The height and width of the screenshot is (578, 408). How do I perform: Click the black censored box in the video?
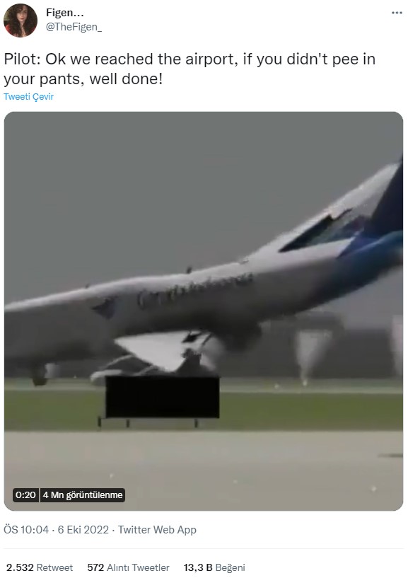tap(163, 397)
